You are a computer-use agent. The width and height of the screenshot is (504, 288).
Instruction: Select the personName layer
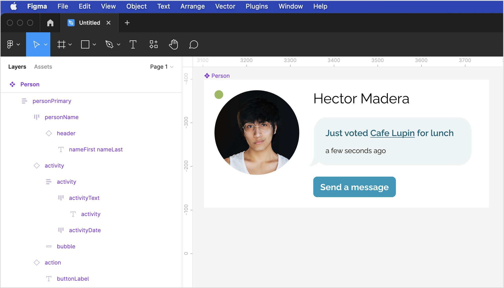62,117
